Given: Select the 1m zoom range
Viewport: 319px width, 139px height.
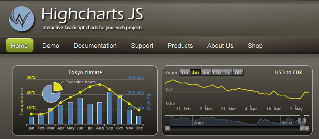Looking at the screenshot, I should pyautogui.click(x=184, y=72).
